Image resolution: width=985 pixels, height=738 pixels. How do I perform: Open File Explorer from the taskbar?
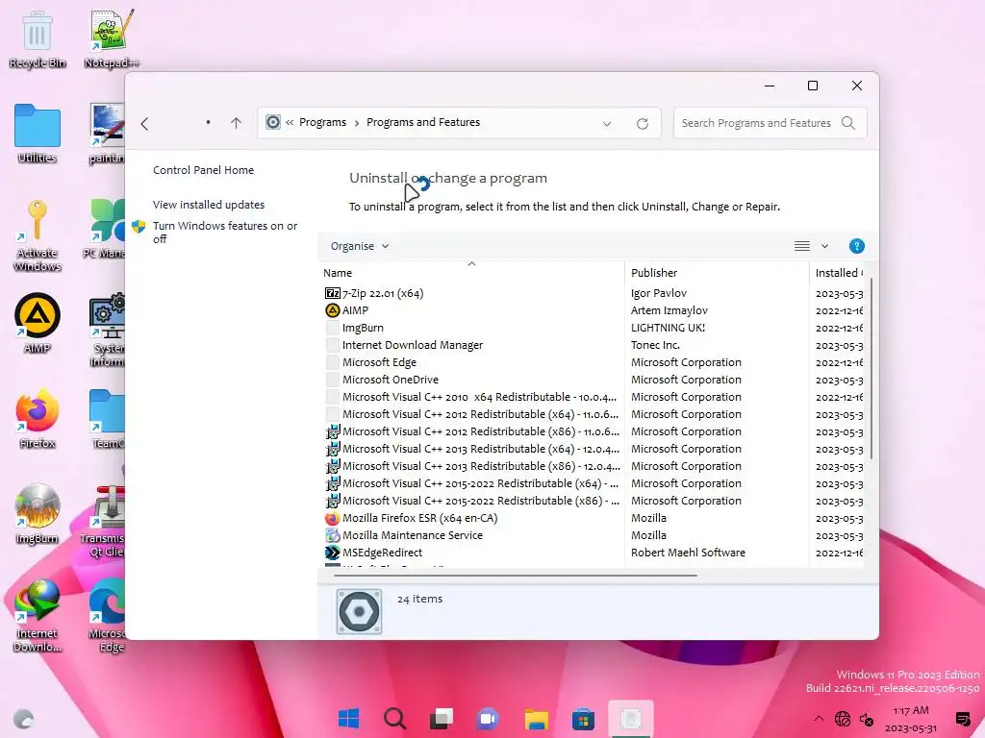pyautogui.click(x=537, y=719)
